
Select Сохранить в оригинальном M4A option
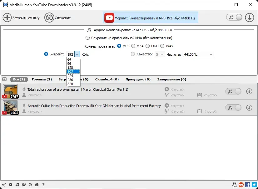pyautogui.click(x=129, y=38)
